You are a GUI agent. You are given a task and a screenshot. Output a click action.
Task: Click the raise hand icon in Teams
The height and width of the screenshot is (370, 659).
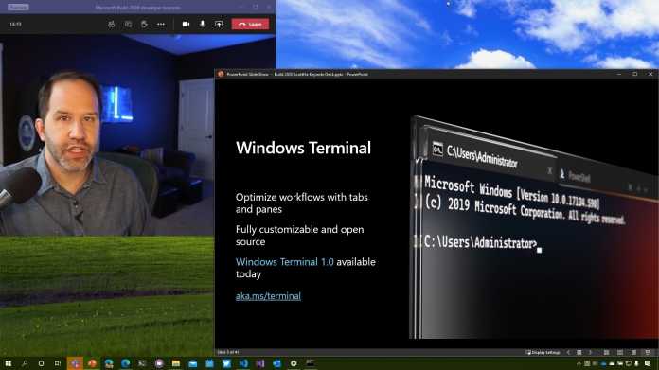click(144, 25)
